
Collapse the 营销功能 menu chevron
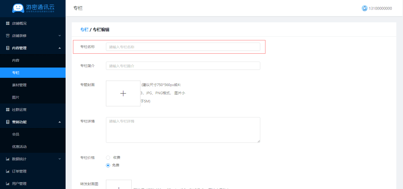coord(60,122)
